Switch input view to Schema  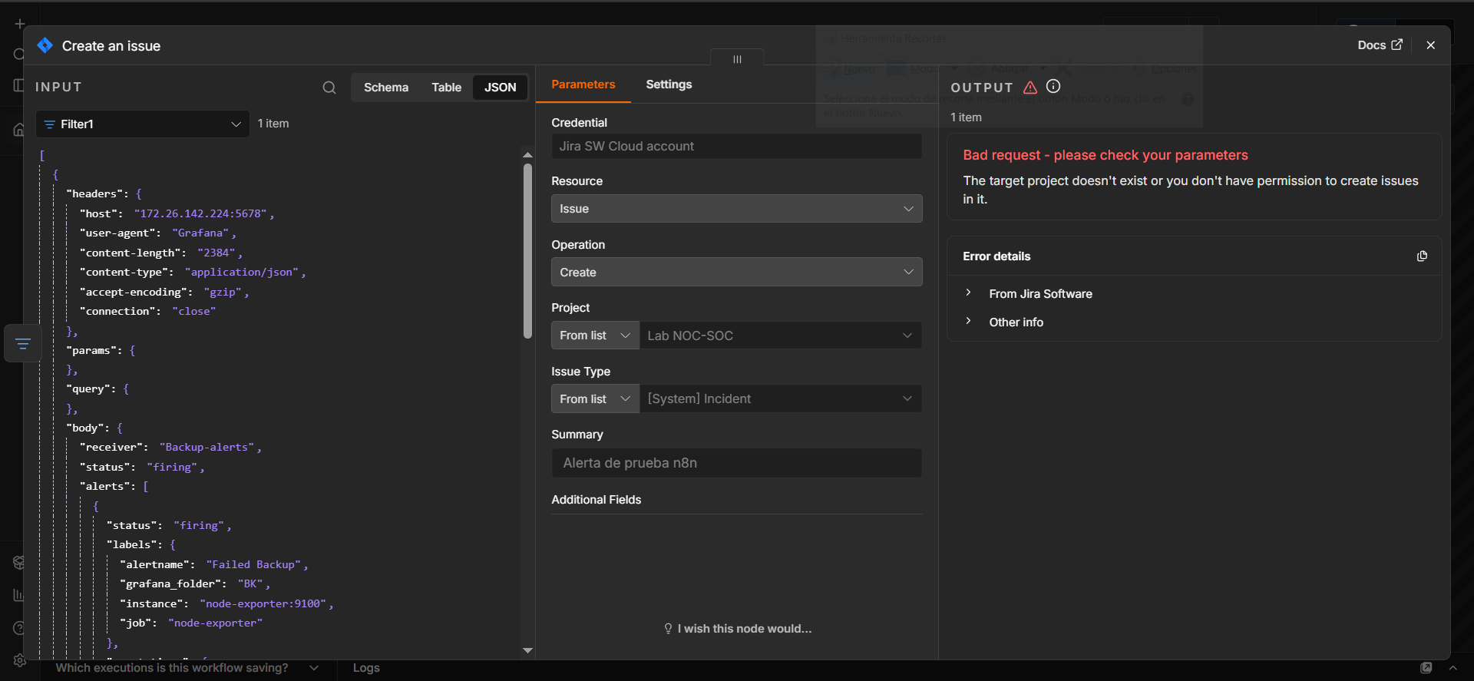pyautogui.click(x=386, y=88)
